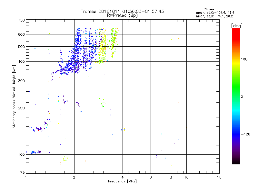258x193 pixels.
Task: Click y-axis tick label '400'
Action: point(21,62)
